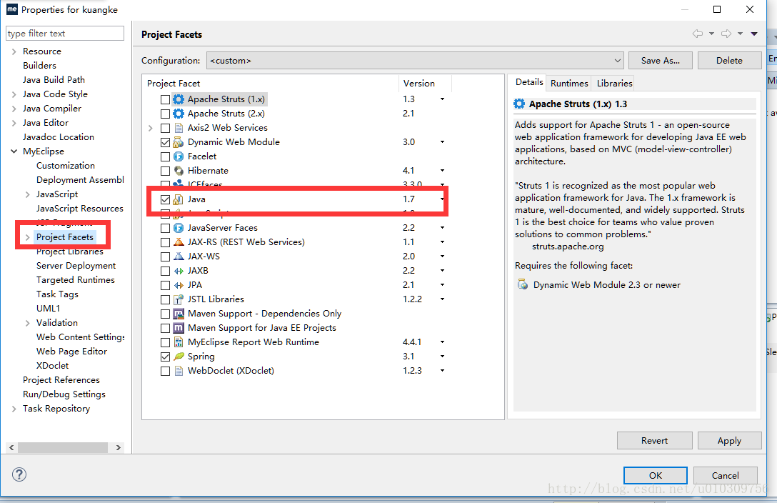Click the JPA facet icon
This screenshot has height=503, width=777.
[x=179, y=286]
